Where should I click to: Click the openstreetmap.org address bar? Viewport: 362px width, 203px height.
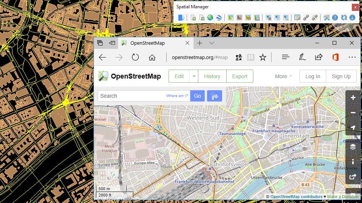click(200, 57)
